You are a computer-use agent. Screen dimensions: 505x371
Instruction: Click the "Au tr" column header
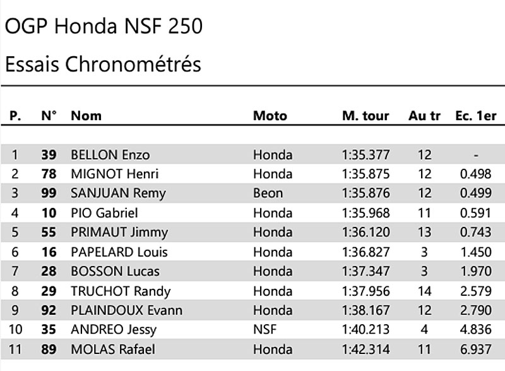coord(424,116)
